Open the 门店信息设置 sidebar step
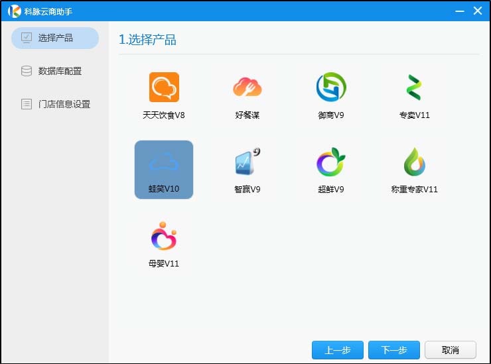The image size is (491, 364). 55,104
